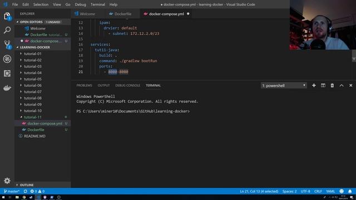This screenshot has height=200, width=356.
Task: Click the feedback smiley icon
Action: [x=342, y=191]
